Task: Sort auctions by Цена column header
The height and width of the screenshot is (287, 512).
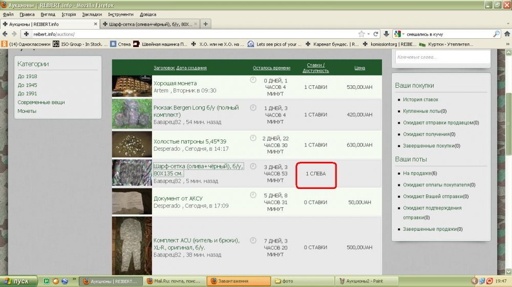Action: click(359, 68)
